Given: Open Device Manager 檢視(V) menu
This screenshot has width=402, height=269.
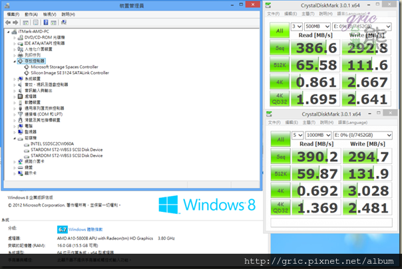Looking at the screenshot, I should point(49,15).
